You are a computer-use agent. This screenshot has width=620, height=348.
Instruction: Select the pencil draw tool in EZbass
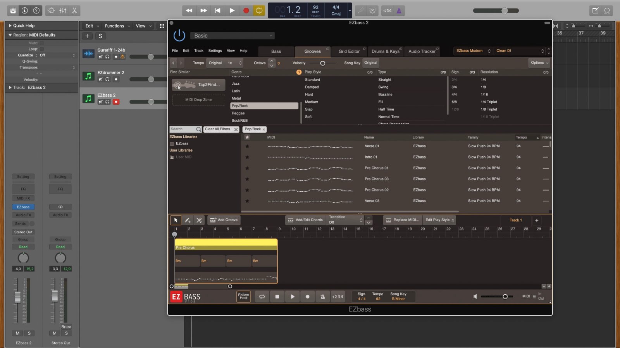[187, 220]
